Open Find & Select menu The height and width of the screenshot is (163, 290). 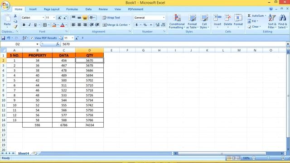pos(283,21)
